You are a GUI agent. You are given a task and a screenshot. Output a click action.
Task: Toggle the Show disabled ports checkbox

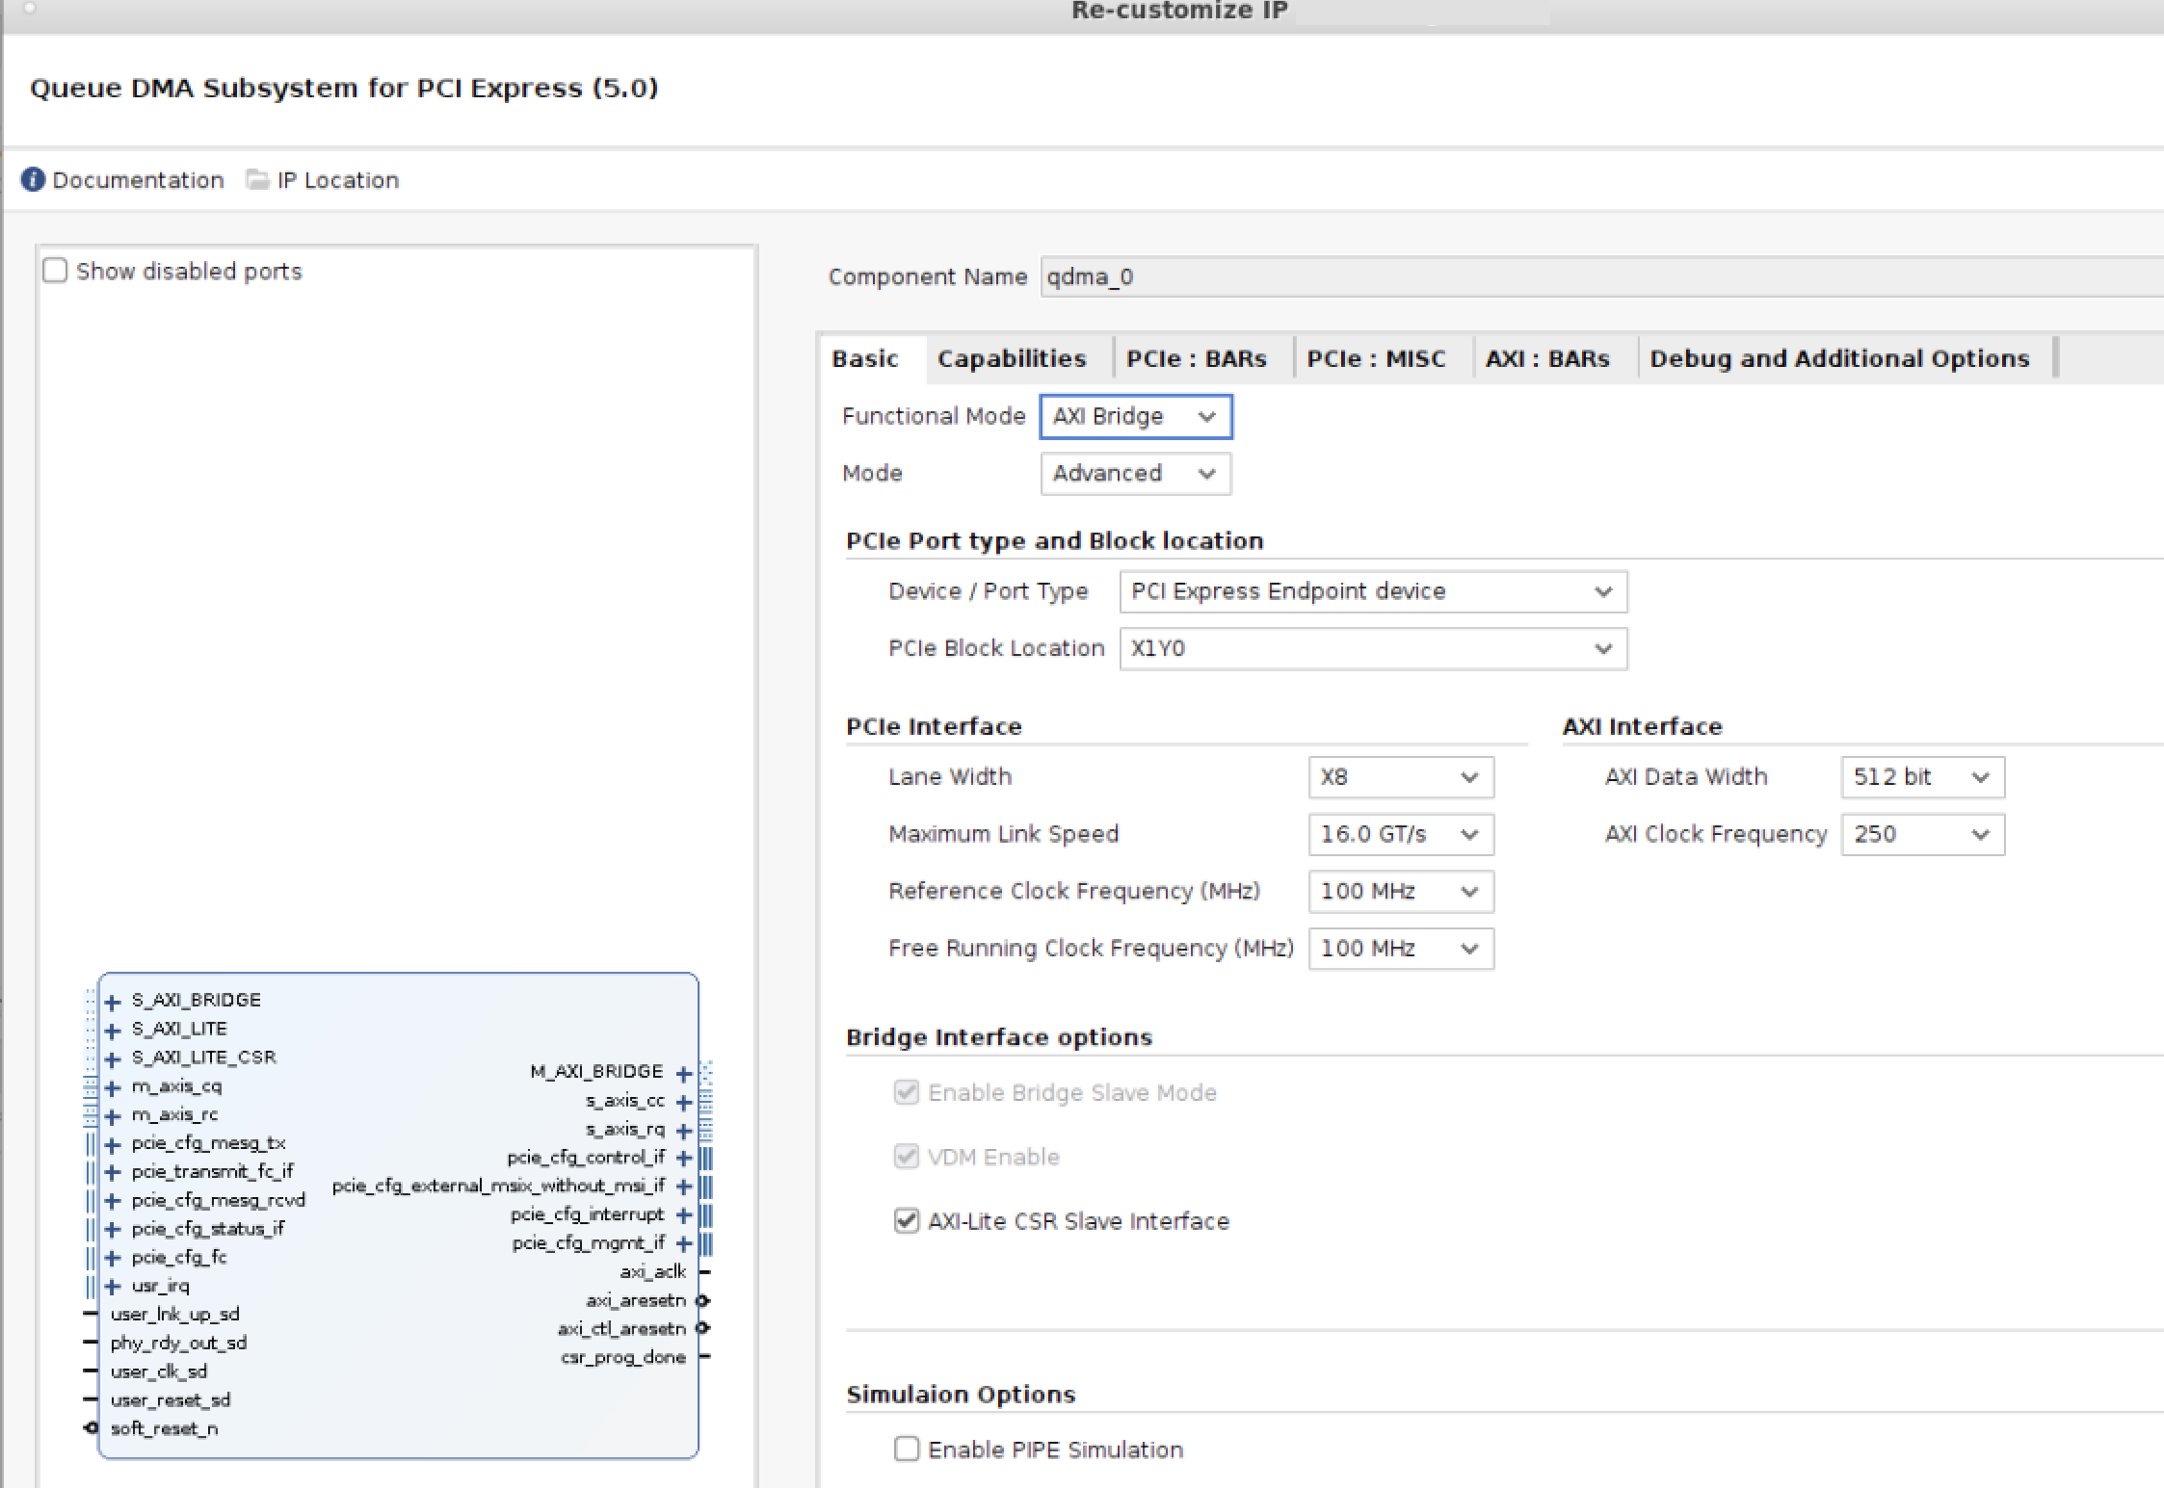(55, 270)
